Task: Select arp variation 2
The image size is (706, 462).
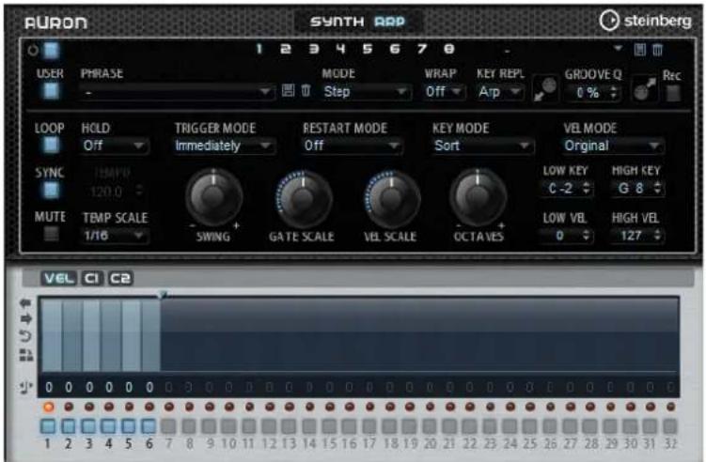Action: 286,49
